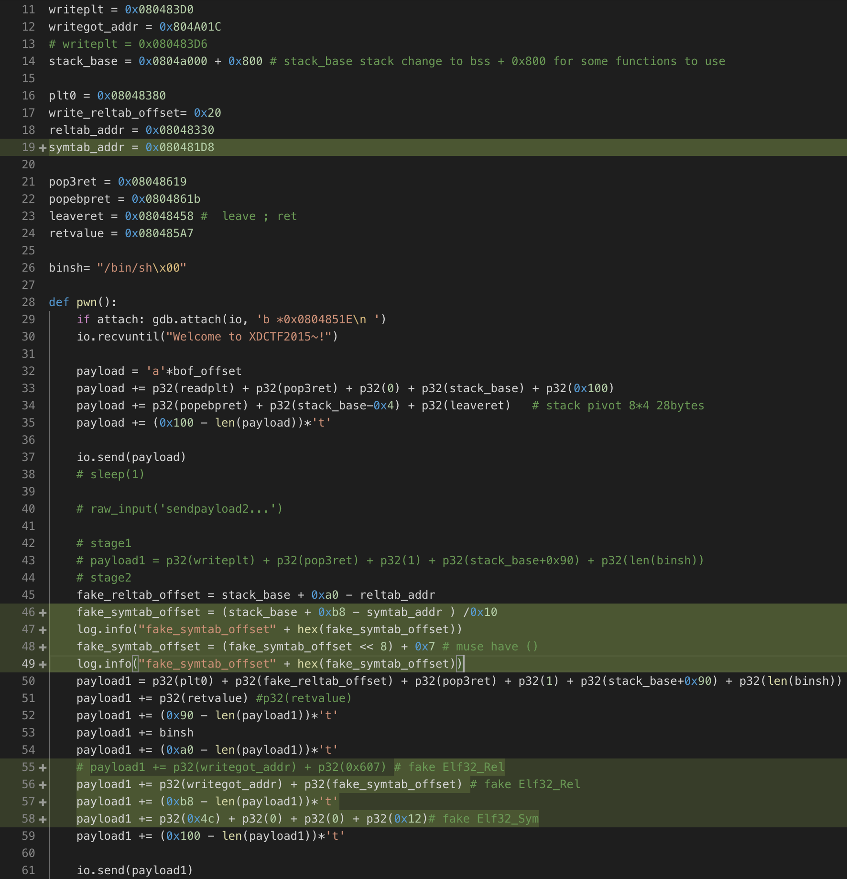Click line number 28 in the gutter
This screenshot has height=879, width=847.
(x=29, y=302)
